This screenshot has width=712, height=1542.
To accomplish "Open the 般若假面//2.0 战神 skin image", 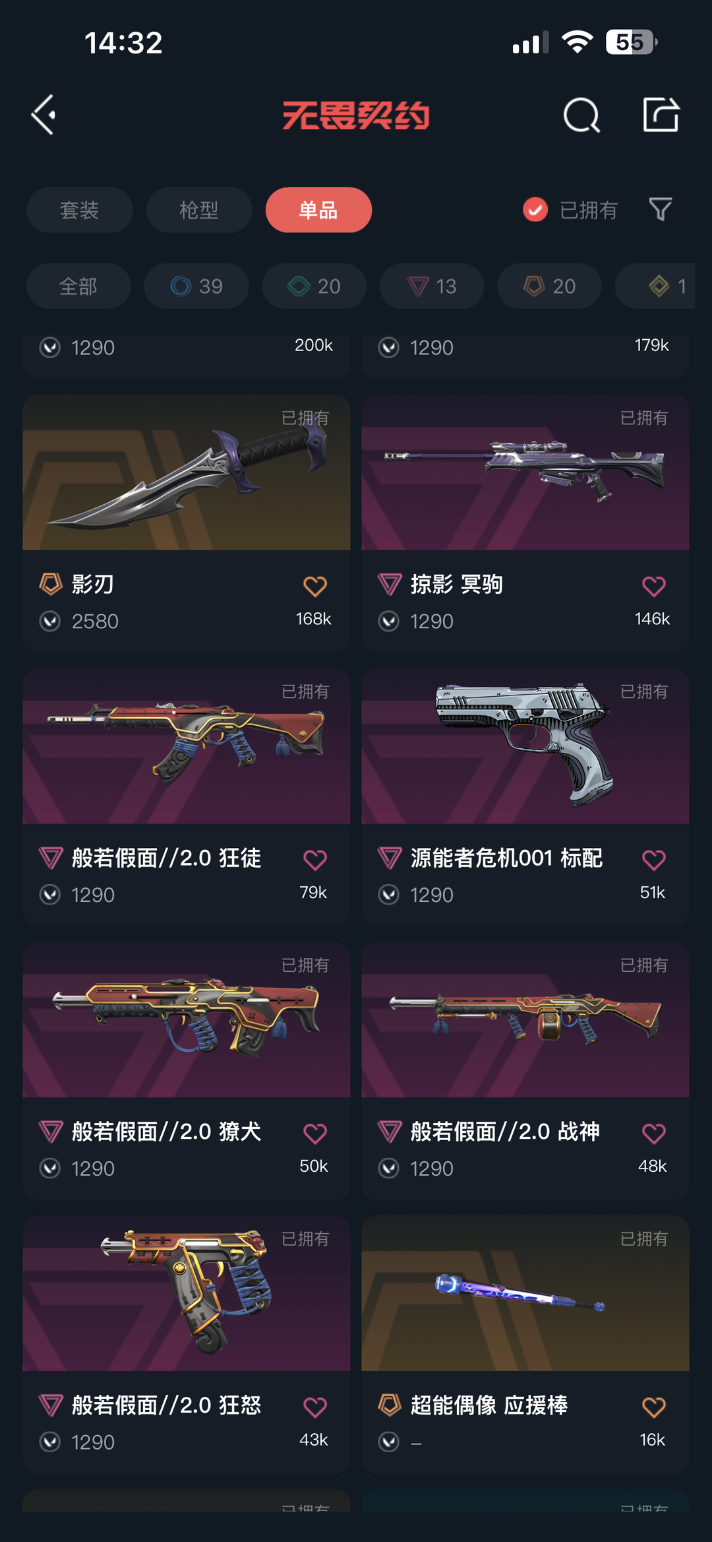I will point(525,1019).
